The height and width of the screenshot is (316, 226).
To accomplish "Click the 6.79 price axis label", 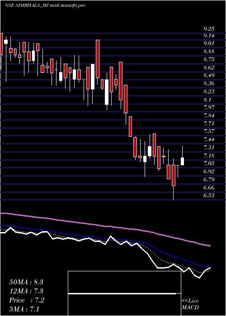I will point(209,180).
